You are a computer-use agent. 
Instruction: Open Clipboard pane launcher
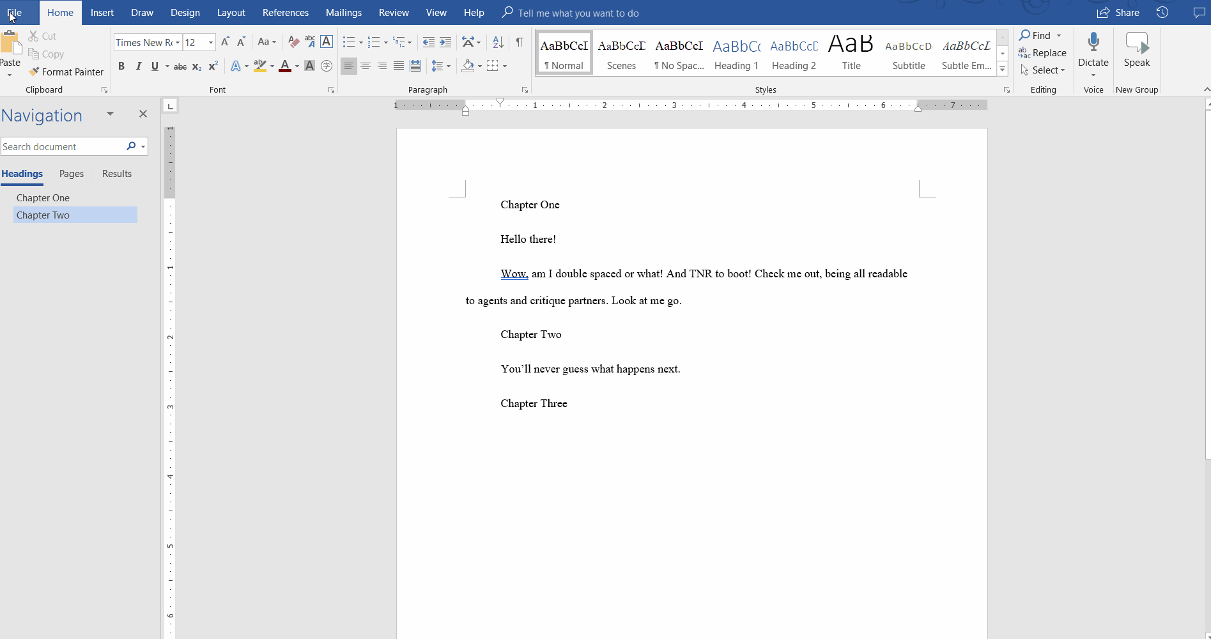[104, 90]
